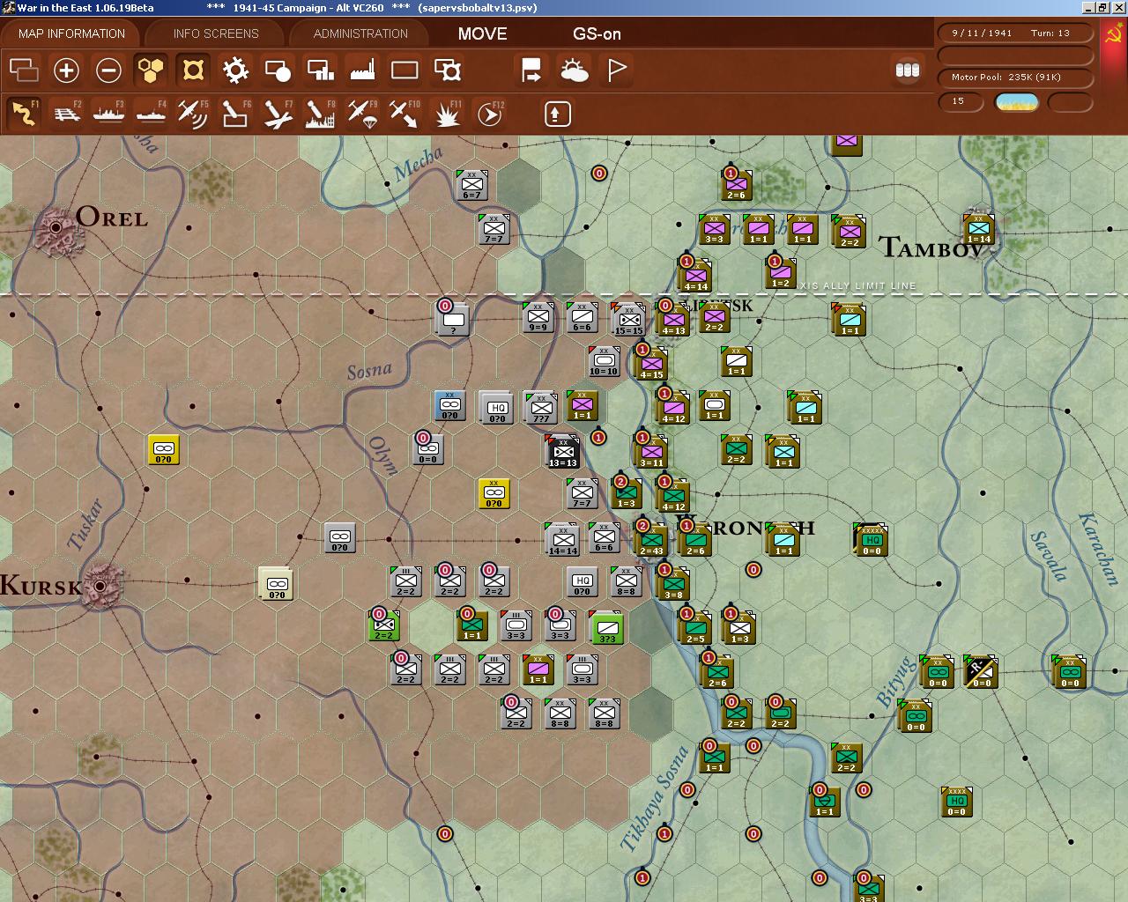This screenshot has width=1128, height=902.
Task: Click the rectangle with circle icon
Action: [x=278, y=70]
